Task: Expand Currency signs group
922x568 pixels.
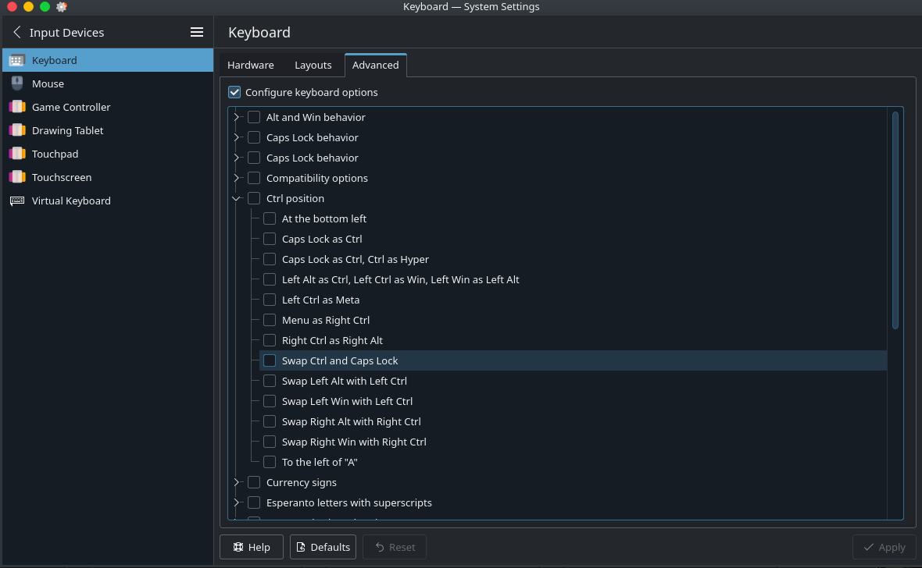Action: (x=237, y=482)
